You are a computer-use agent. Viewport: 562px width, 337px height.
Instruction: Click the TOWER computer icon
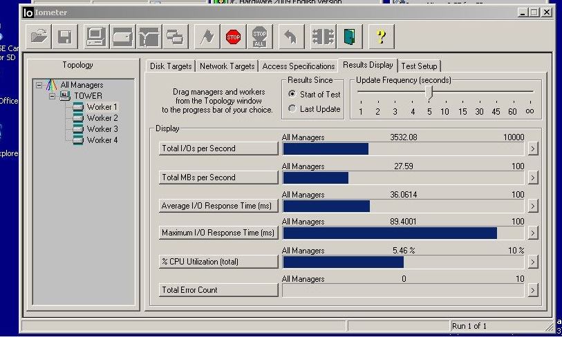65,95
